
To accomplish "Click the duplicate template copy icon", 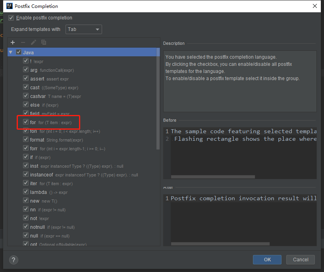I will [x=44, y=42].
